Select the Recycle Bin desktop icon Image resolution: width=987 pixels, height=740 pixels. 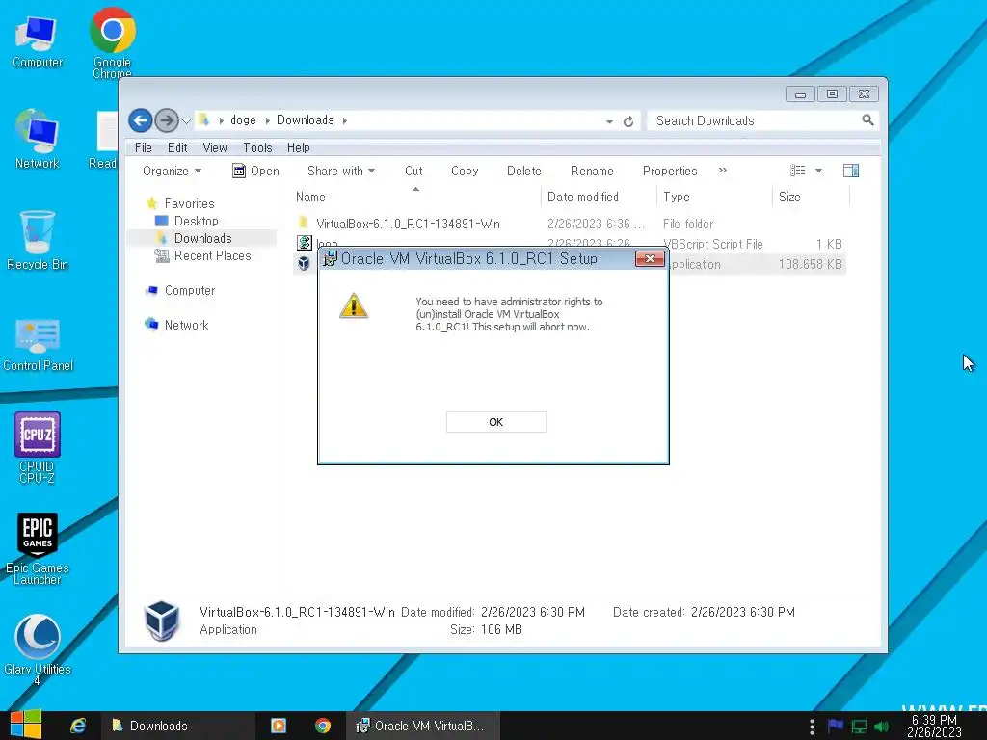coord(38,240)
